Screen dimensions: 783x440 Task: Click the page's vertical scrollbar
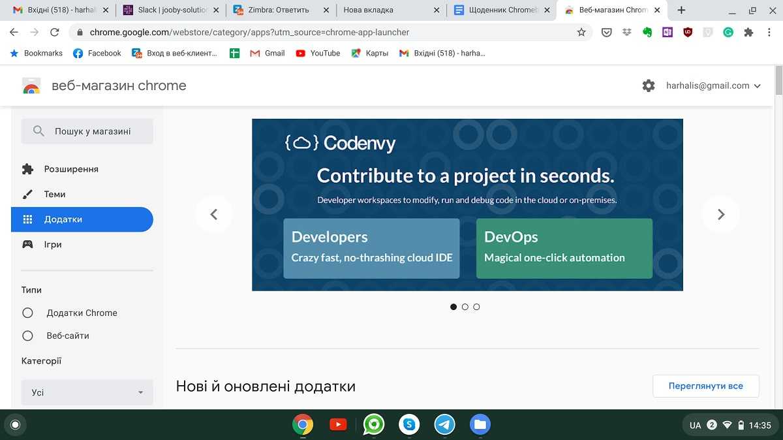(778, 81)
